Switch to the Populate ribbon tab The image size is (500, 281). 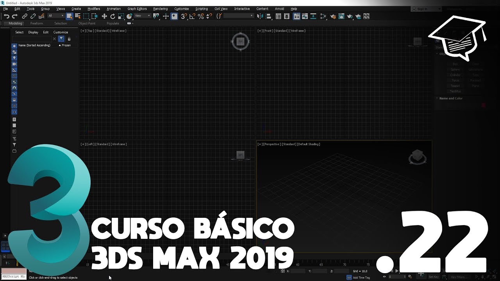(113, 23)
